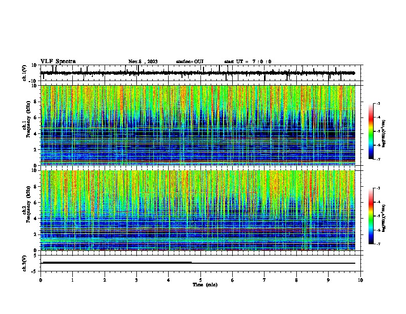Select the "Time (min)" x-axis label

pos(205,285)
